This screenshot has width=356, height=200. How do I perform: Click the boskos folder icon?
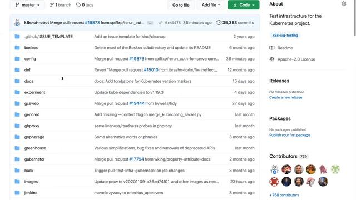[17, 48]
